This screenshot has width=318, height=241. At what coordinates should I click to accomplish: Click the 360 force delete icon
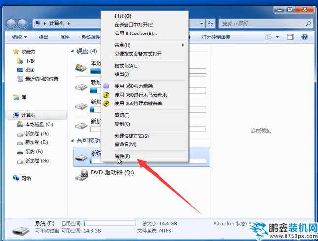[x=106, y=86]
